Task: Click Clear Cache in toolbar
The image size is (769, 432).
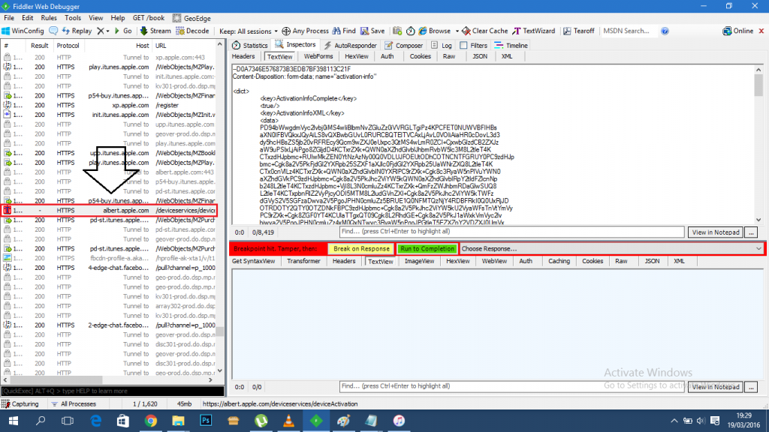Action: click(x=485, y=31)
